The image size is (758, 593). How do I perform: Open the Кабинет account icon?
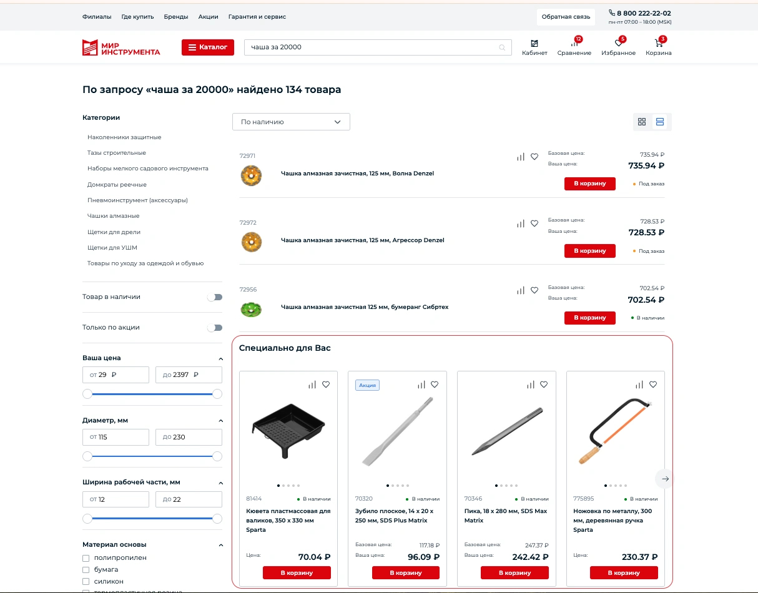pos(534,43)
